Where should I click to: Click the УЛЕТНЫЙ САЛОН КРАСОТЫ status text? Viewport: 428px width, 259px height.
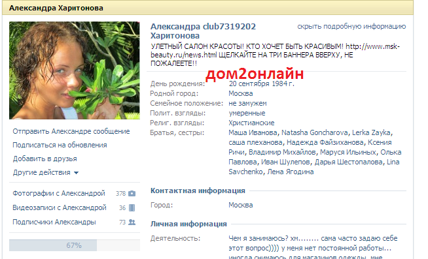[x=275, y=55]
